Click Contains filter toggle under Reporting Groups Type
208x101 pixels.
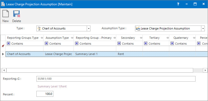pyautogui.click(x=8, y=44)
